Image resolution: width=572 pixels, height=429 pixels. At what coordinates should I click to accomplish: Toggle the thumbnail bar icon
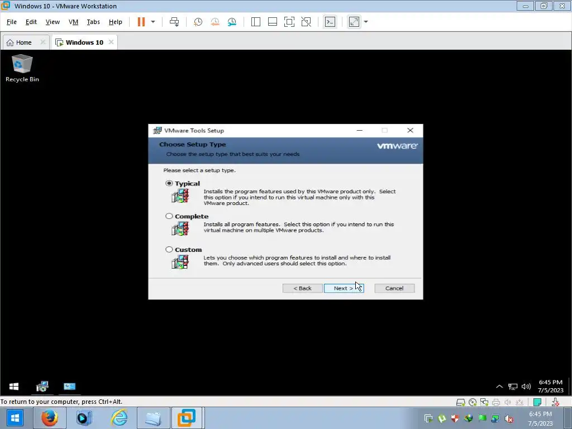(273, 22)
